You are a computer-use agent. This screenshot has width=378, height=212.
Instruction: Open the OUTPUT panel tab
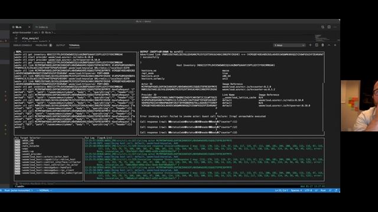60,45
